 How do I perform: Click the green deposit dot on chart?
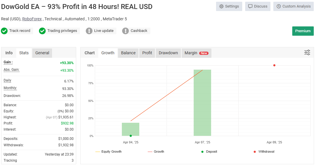pos(131,136)
